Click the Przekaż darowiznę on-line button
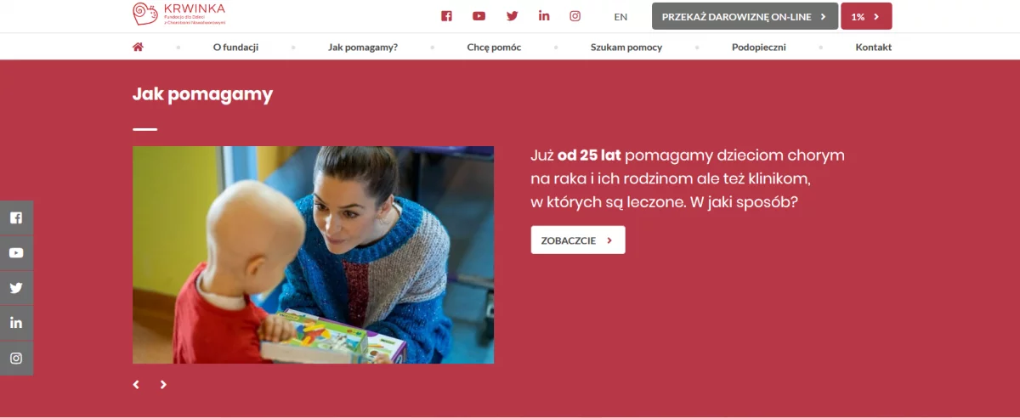This screenshot has height=418, width=1020. 745,16
